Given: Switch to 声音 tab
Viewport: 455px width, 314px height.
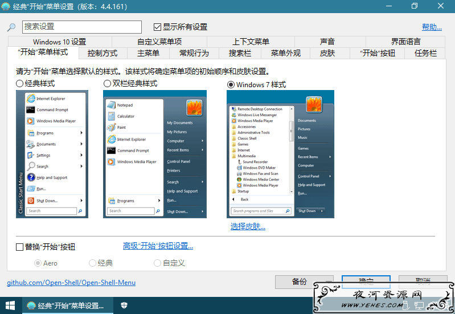Looking at the screenshot, I should pos(327,42).
